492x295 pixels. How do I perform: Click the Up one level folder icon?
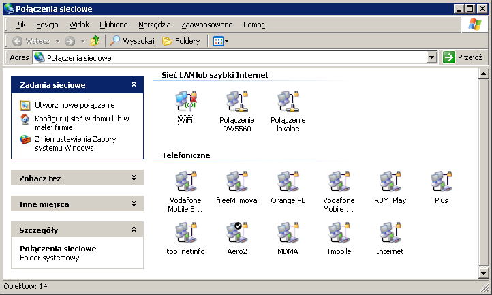[95, 41]
